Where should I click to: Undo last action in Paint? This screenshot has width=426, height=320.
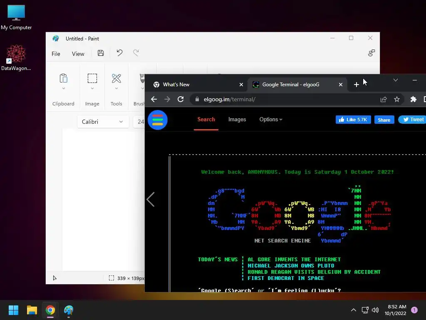point(119,53)
